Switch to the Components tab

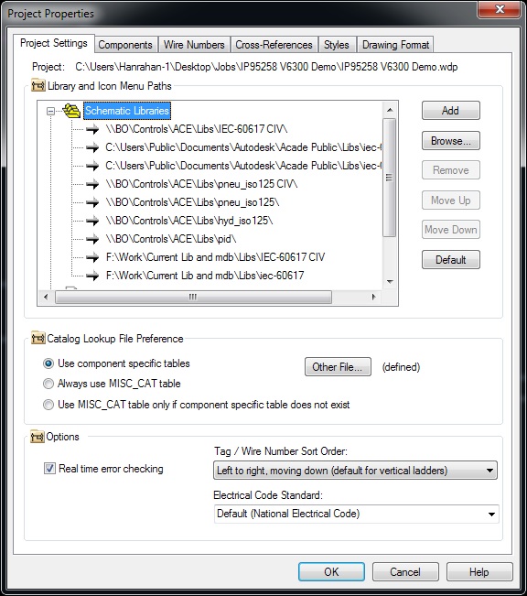pos(125,45)
